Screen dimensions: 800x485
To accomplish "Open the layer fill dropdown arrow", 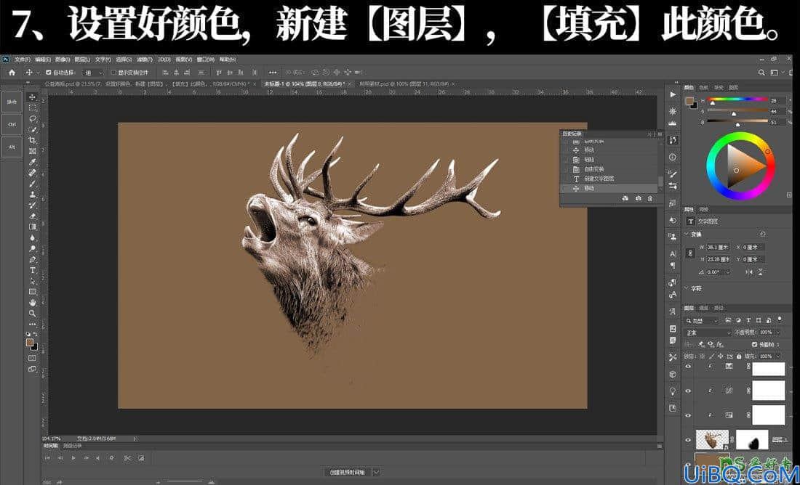I will pyautogui.click(x=777, y=356).
